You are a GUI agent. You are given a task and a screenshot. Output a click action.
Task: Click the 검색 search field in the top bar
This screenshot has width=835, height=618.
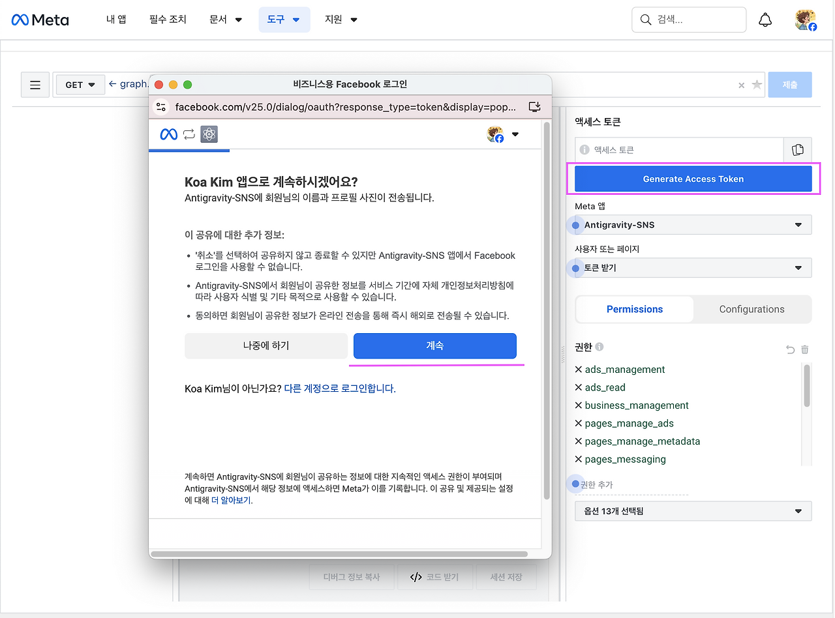coord(689,20)
